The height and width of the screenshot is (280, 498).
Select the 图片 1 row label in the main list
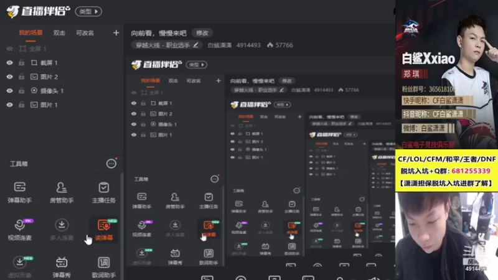pos(49,105)
